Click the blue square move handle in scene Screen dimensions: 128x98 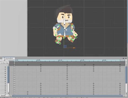pyautogui.click(x=65, y=46)
